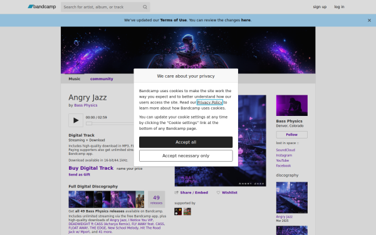Screen dimensions: 376x235
Task: Open the Instagram link
Action: click(x=284, y=155)
